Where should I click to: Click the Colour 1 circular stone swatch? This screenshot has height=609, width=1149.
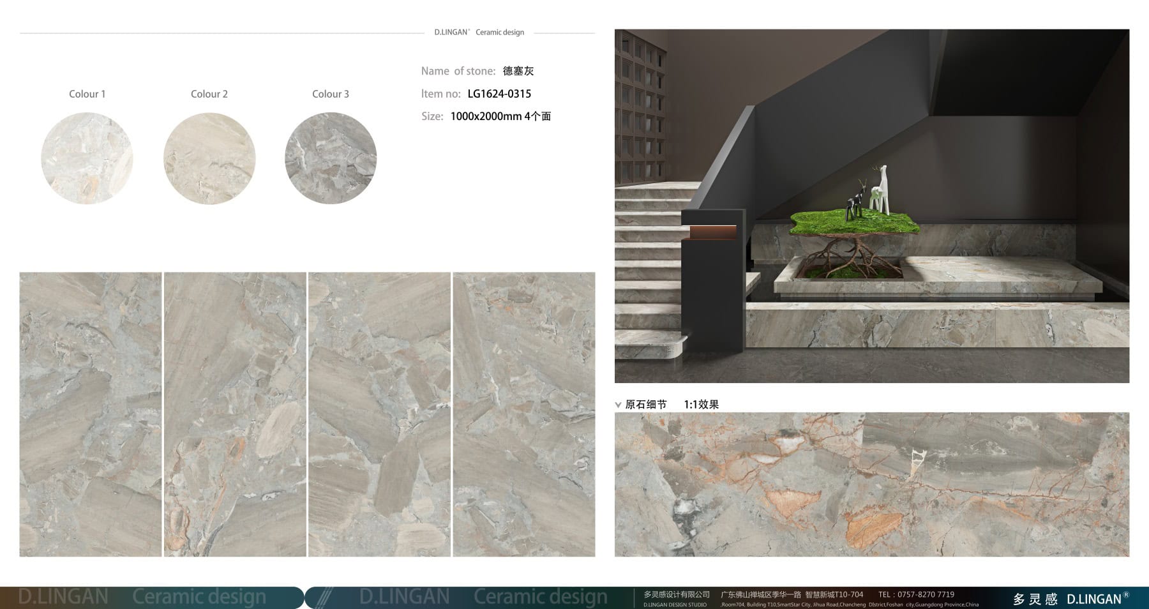(87, 158)
